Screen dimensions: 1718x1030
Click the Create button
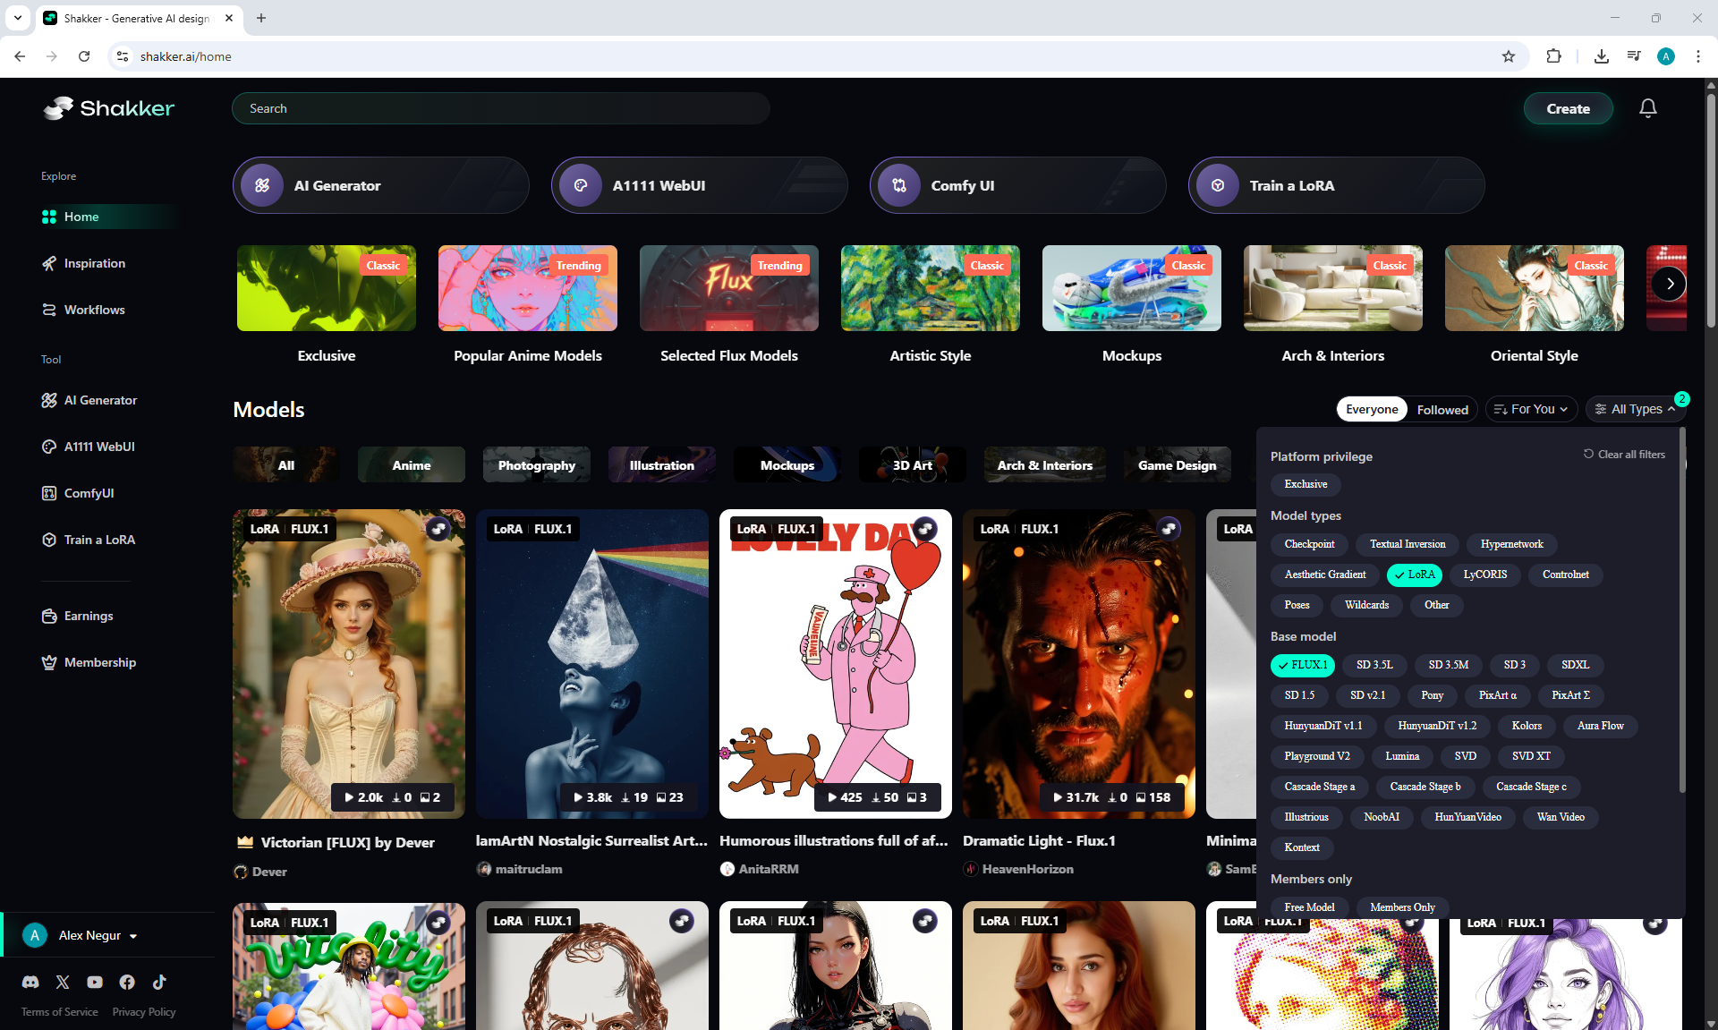[x=1568, y=108]
